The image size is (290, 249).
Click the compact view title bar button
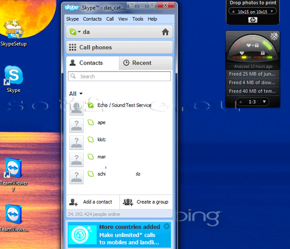(x=132, y=5)
